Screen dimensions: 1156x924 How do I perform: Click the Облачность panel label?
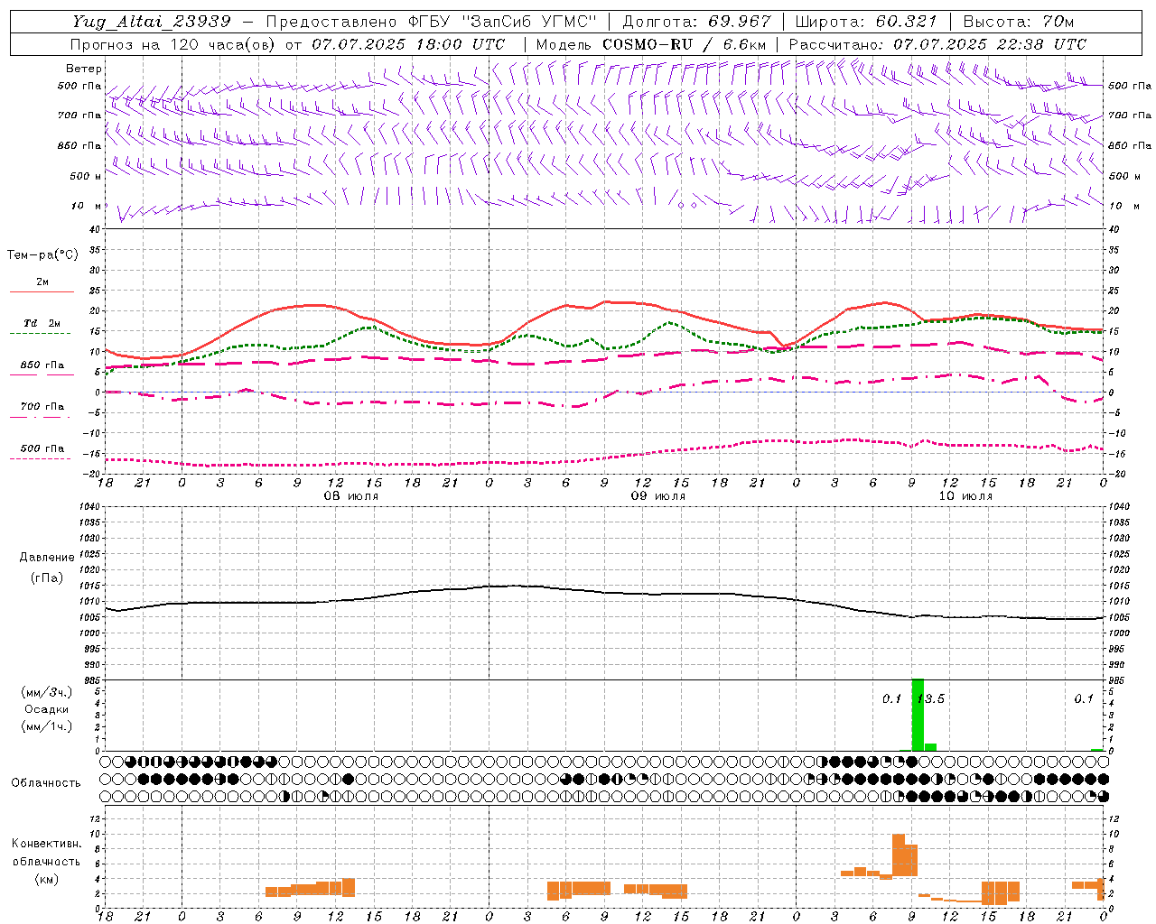(46, 782)
